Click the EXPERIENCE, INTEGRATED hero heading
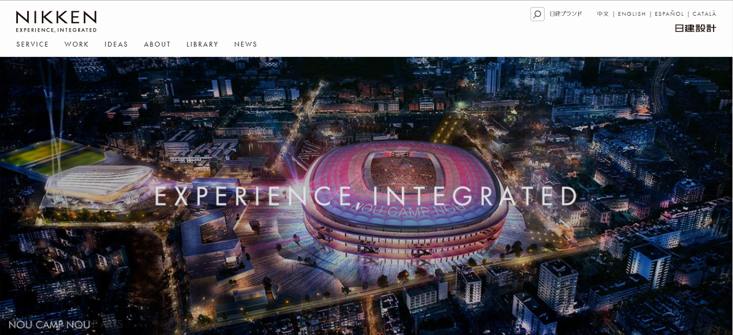This screenshot has width=733, height=335. pyautogui.click(x=366, y=196)
